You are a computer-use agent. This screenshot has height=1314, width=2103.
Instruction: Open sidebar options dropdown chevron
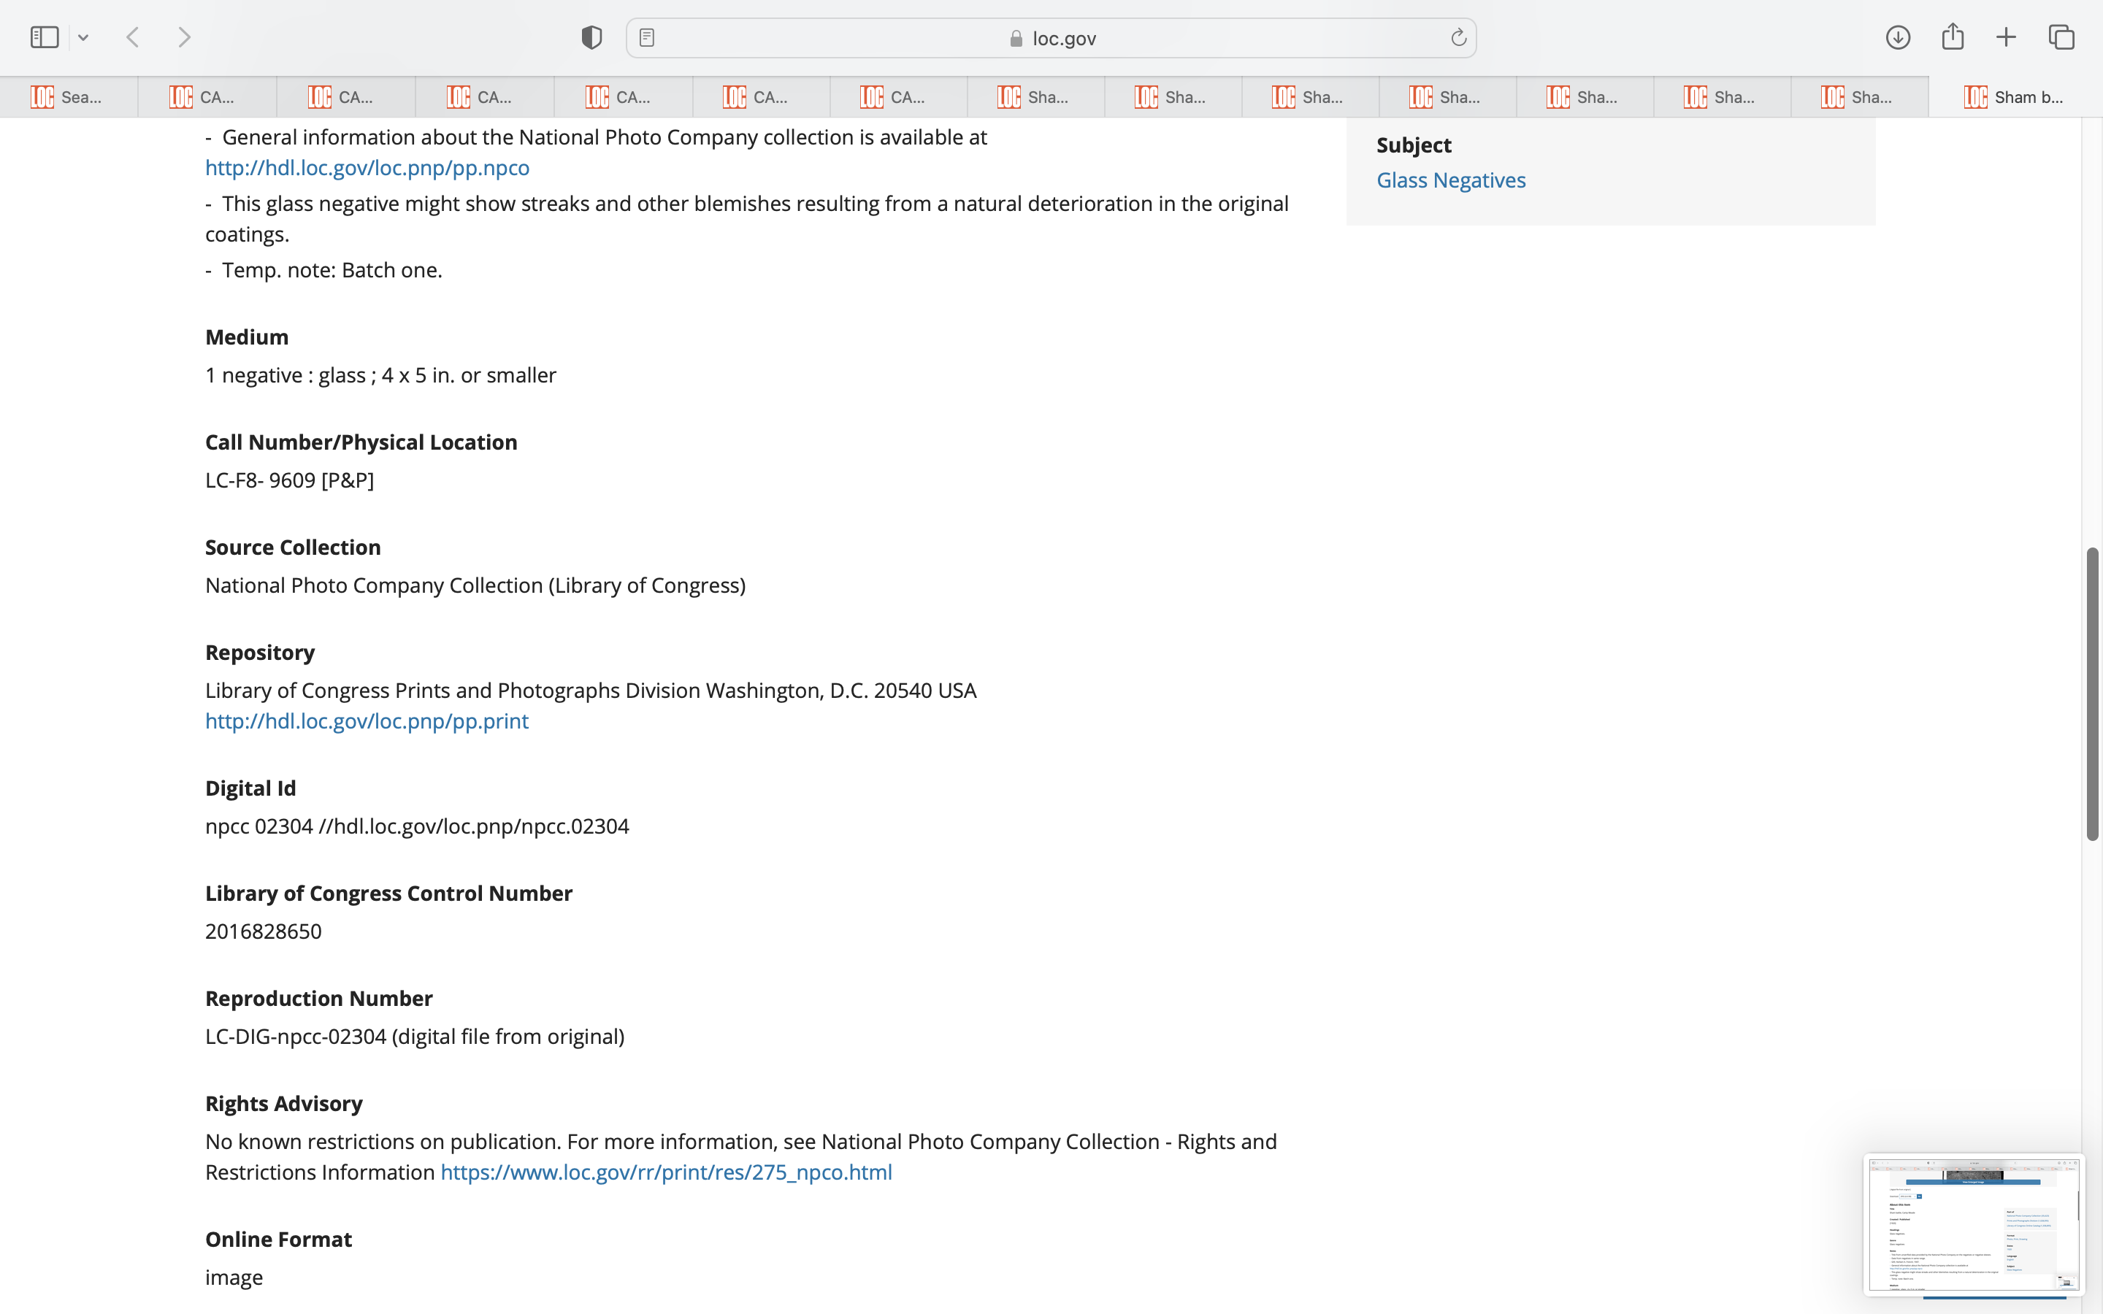[83, 37]
